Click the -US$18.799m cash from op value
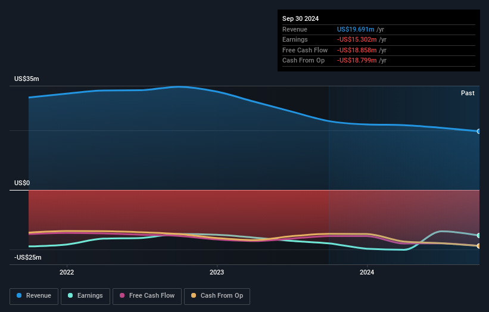Screen dimensions: 489x312 357,61
